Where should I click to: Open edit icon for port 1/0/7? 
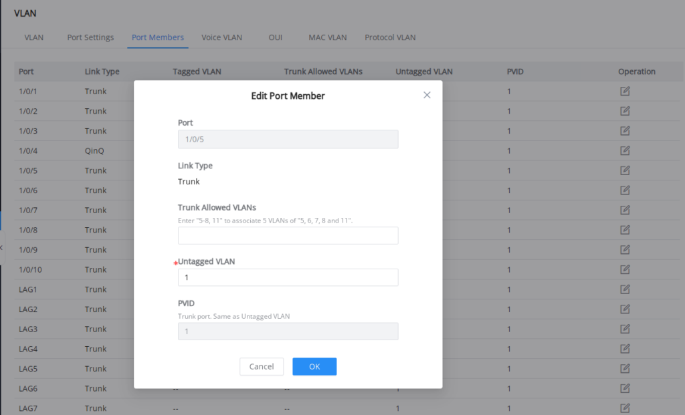coord(625,210)
